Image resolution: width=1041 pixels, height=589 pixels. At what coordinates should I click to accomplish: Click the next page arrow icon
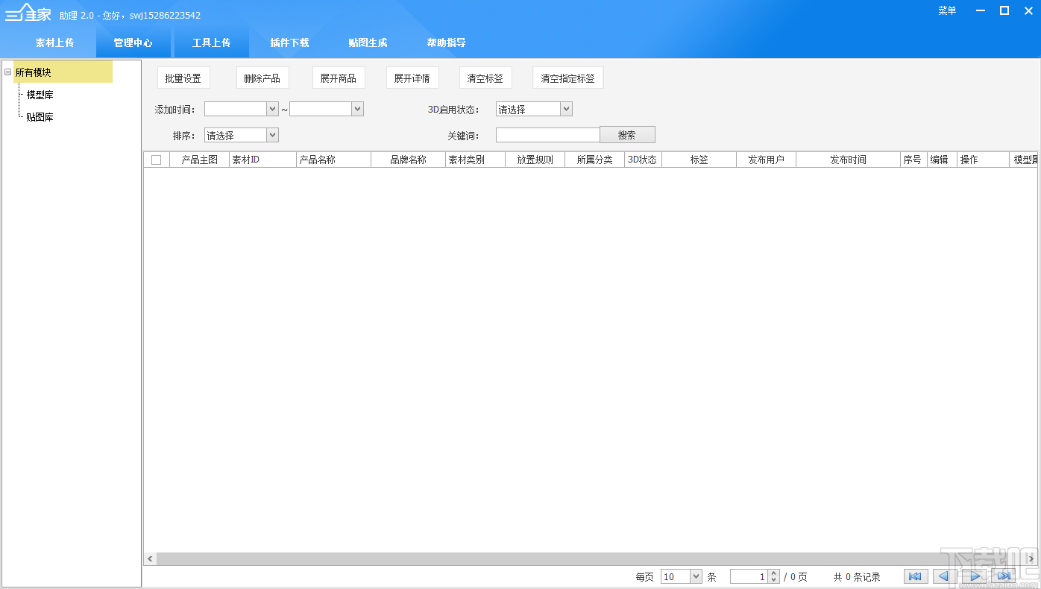(x=974, y=576)
